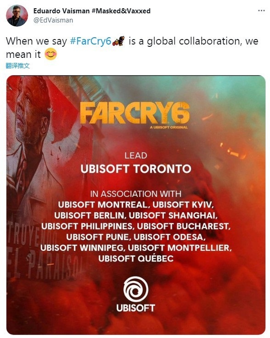Open the #FarCry6 hashtag link
This screenshot has height=338, width=270.
(x=90, y=41)
